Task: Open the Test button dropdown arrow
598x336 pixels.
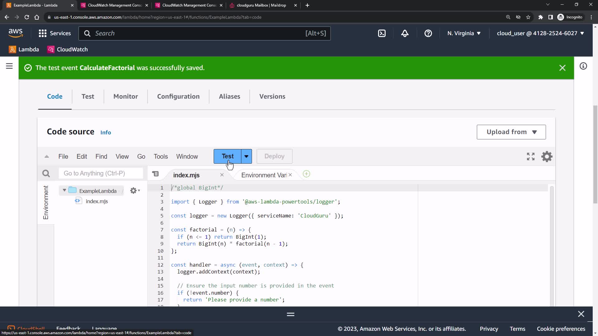Action: click(x=246, y=156)
